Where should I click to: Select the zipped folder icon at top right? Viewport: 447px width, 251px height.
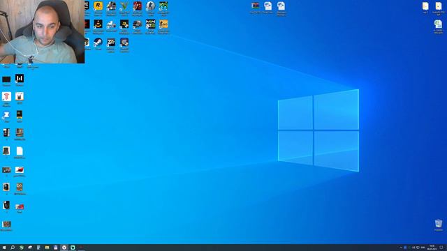tap(439, 6)
